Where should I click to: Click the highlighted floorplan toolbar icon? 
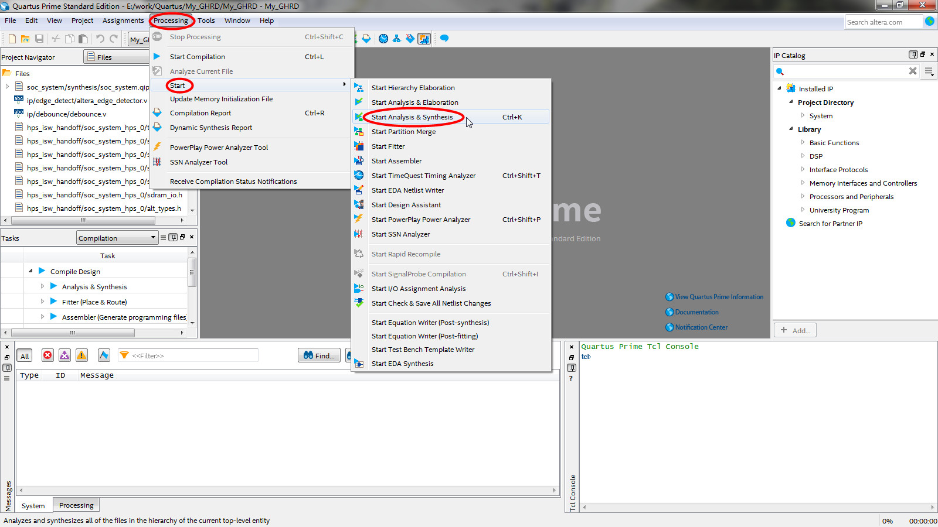pyautogui.click(x=424, y=39)
